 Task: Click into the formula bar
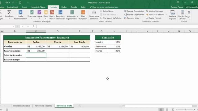(118, 26)
